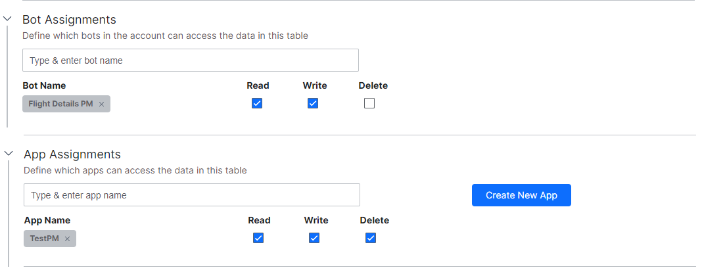
Task: Focus the bot name input field
Action: 191,60
